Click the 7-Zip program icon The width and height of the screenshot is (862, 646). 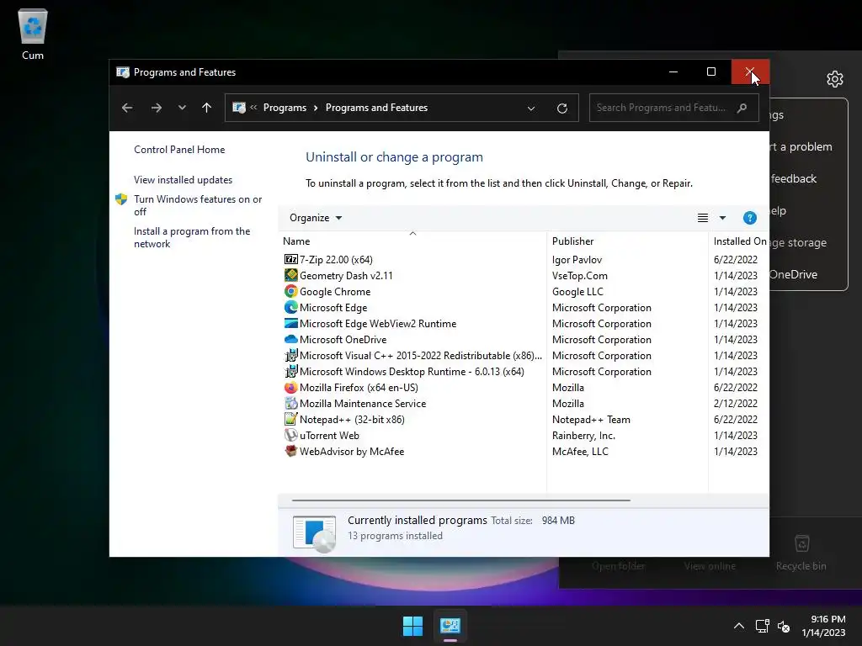(x=290, y=259)
